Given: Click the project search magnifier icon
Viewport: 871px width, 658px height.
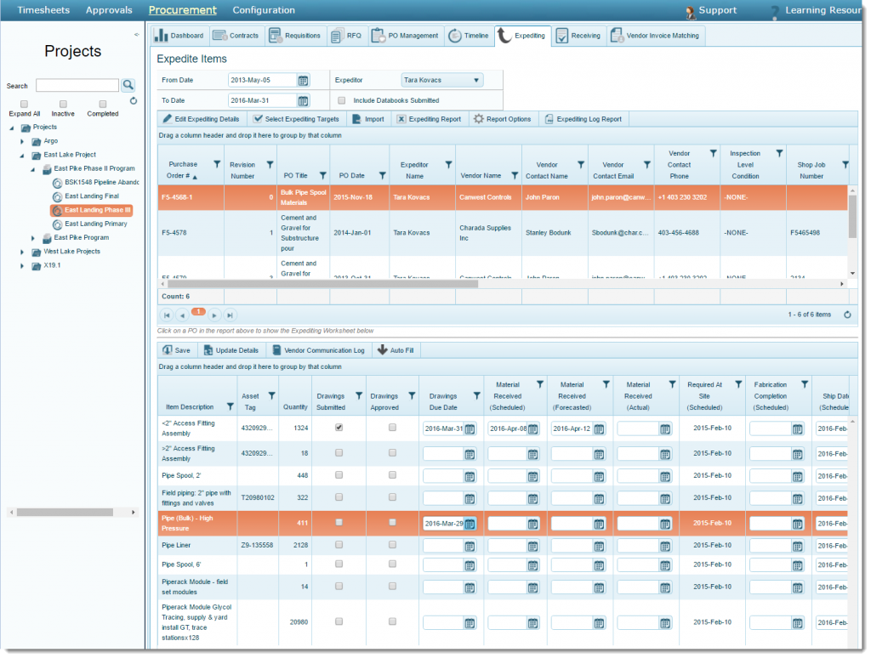Looking at the screenshot, I should [128, 85].
